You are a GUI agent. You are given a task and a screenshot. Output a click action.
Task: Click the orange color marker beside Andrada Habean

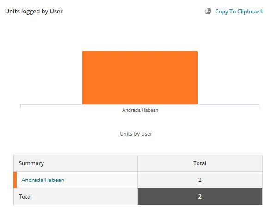15,180
